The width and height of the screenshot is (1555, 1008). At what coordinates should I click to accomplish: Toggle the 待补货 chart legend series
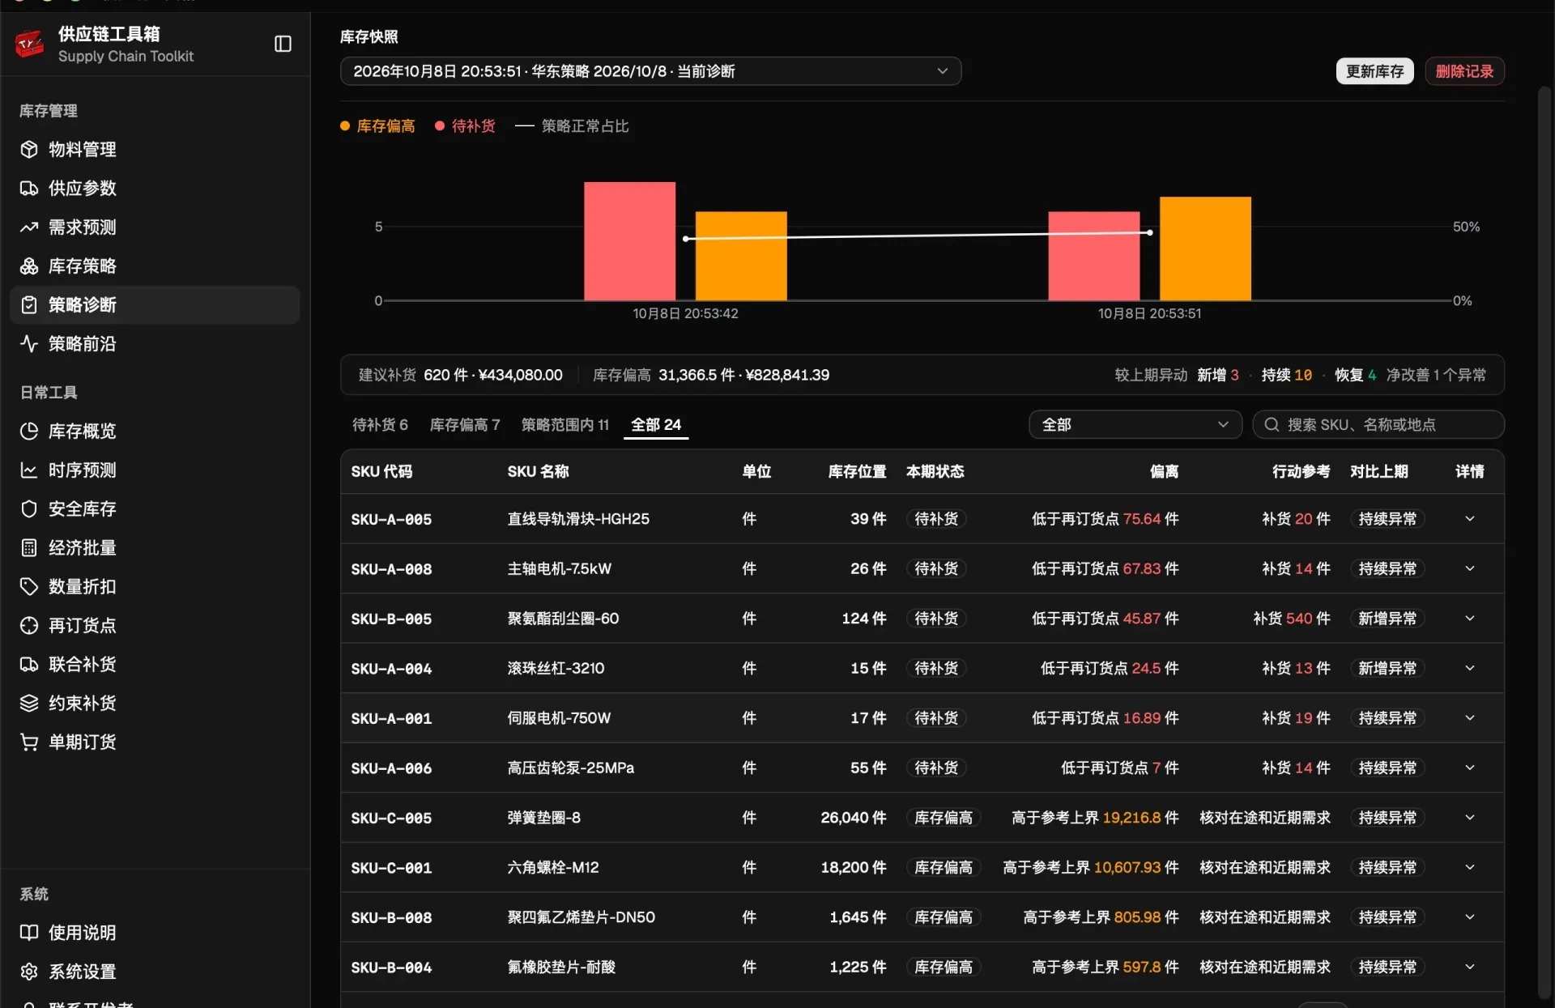(x=465, y=126)
